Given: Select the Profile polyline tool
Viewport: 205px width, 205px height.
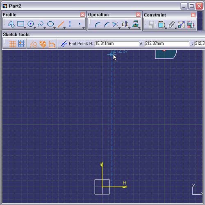Looking at the screenshot, I should tap(11, 24).
